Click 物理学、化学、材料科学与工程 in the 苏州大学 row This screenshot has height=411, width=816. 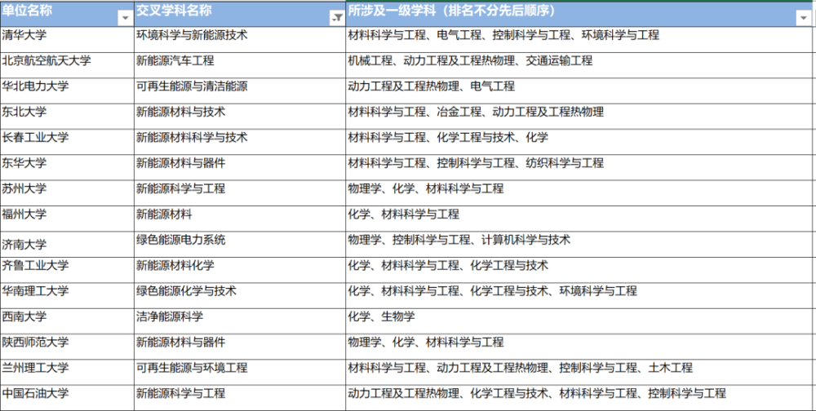click(x=579, y=192)
